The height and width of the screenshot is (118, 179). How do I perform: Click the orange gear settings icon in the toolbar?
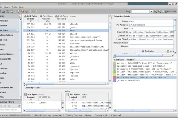(27, 11)
